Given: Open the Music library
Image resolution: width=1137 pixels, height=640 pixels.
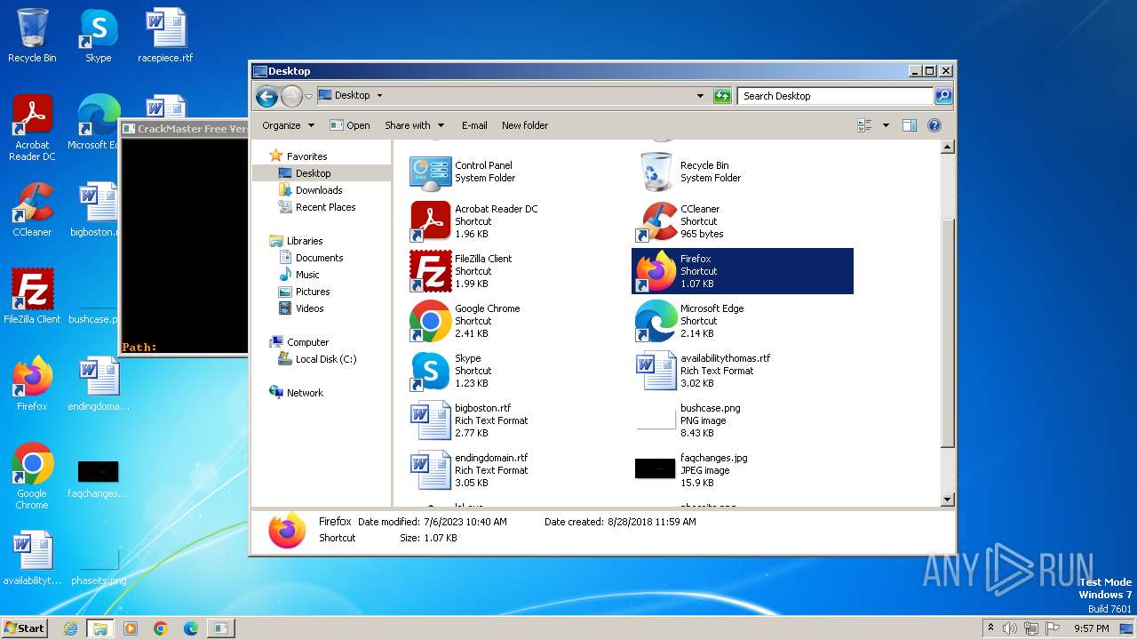Looking at the screenshot, I should tap(307, 275).
